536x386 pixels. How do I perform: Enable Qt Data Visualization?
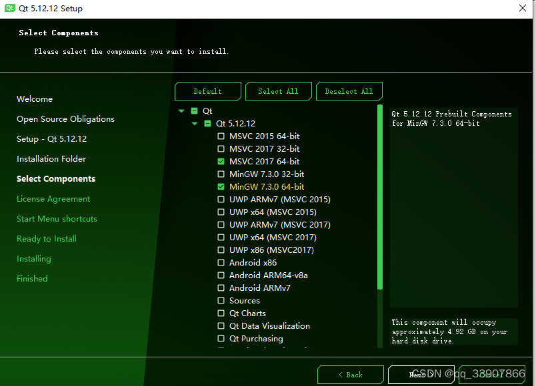tap(221, 325)
